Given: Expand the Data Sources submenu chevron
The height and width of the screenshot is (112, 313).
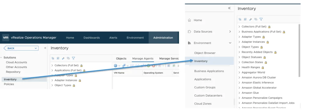Looking at the screenshot, I should tap(230, 32).
